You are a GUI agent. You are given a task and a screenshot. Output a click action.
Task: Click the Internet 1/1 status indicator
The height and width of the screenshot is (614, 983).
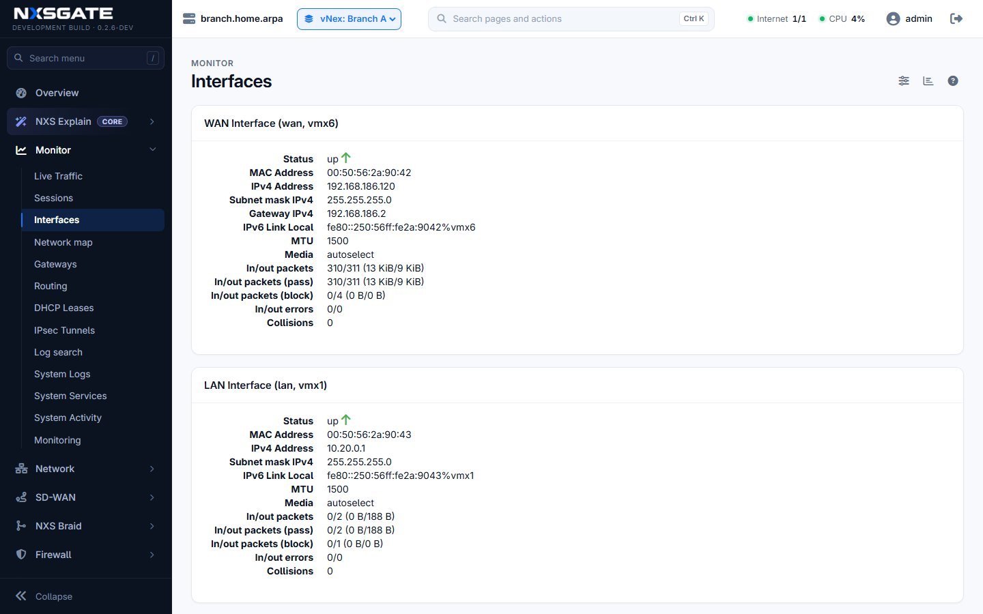click(x=777, y=18)
